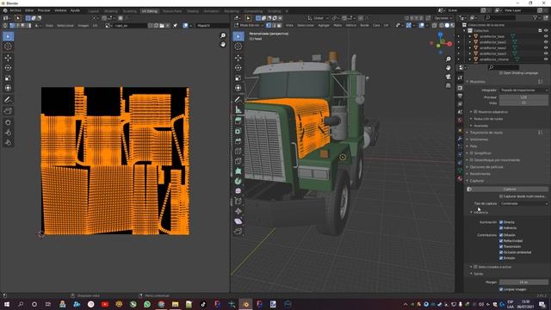This screenshot has width=551, height=310.
Task: Expand the Rendimiento panel
Action: point(480,174)
